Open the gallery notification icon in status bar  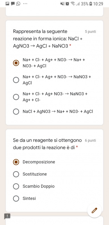7,4
